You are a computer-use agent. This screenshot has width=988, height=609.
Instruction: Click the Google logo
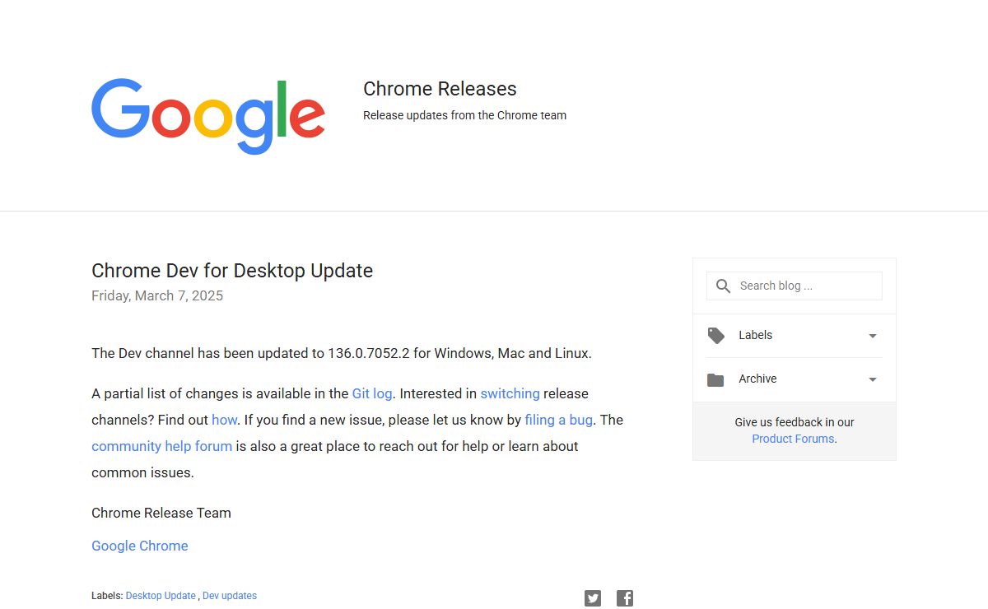(208, 116)
